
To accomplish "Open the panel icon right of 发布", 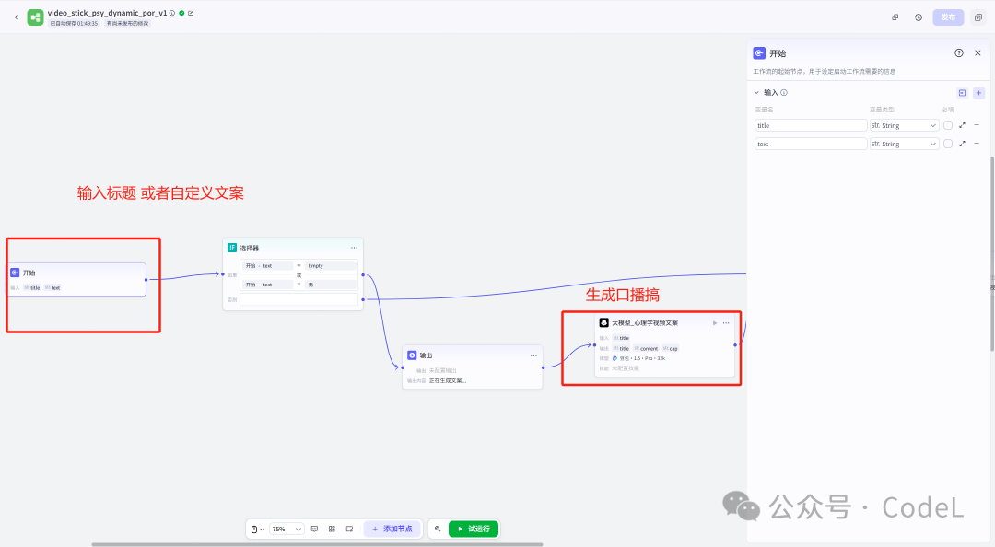I will pyautogui.click(x=977, y=17).
